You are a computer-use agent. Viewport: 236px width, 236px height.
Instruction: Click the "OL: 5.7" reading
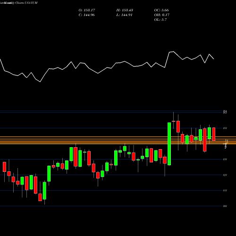(x=160, y=20)
